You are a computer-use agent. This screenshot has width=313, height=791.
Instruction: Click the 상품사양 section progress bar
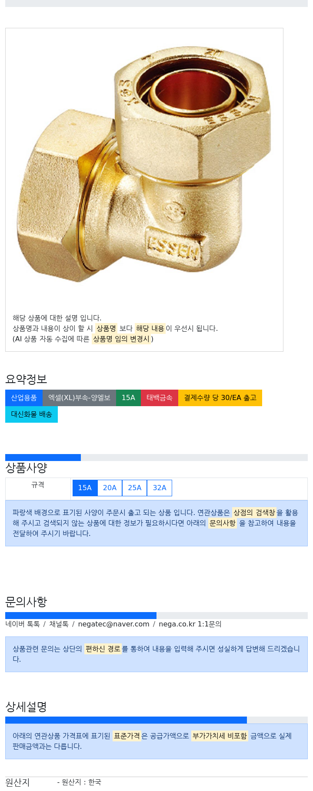tap(156, 458)
